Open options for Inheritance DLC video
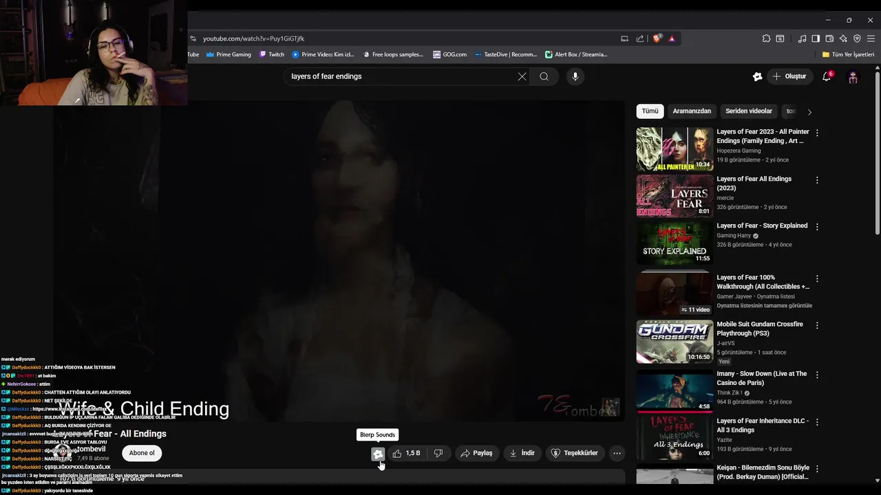 coord(817,422)
